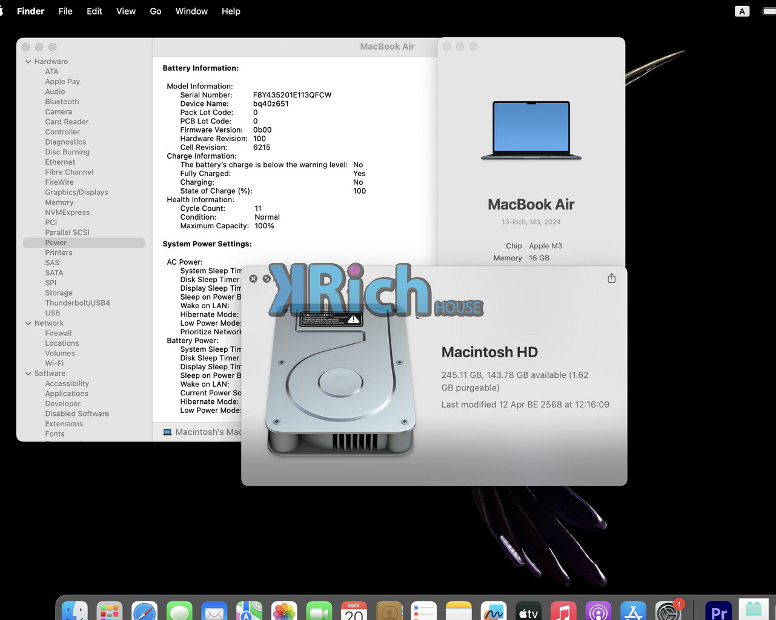
Task: Select NVMExpress in the sidebar
Action: [x=67, y=213]
